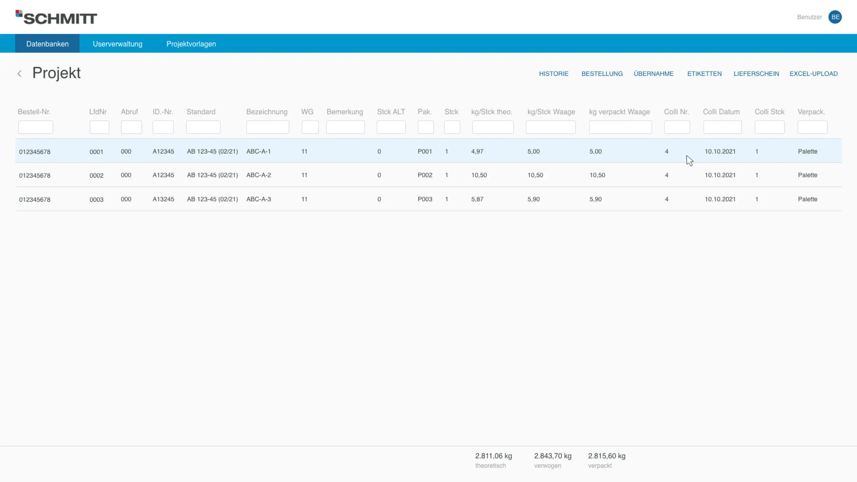Screen dimensions: 857x482
Task: Focus the LfdNr filter field
Action: coord(99,127)
